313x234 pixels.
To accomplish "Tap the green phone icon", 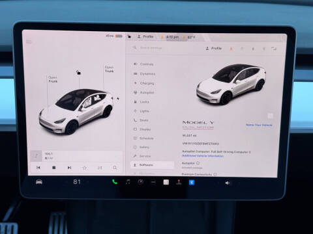I will (115, 182).
